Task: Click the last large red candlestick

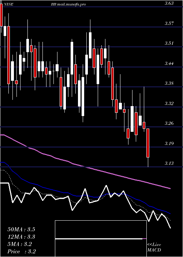Action: [148, 143]
